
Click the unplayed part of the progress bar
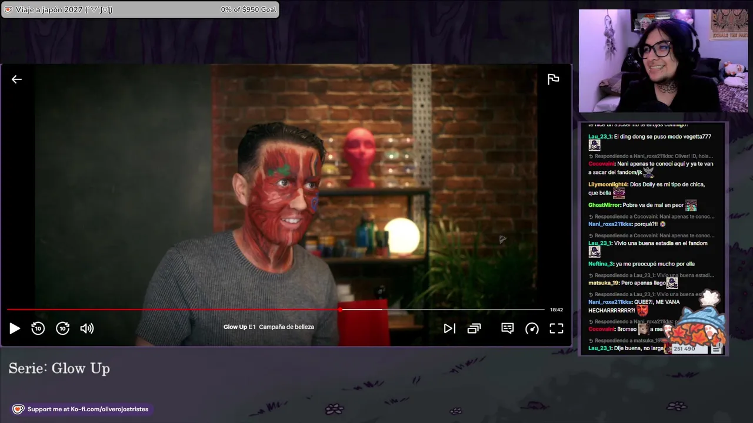[442, 310]
